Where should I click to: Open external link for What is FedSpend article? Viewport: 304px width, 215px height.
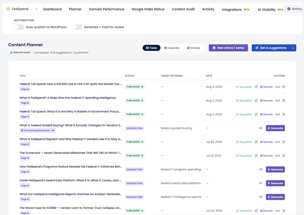256,101
